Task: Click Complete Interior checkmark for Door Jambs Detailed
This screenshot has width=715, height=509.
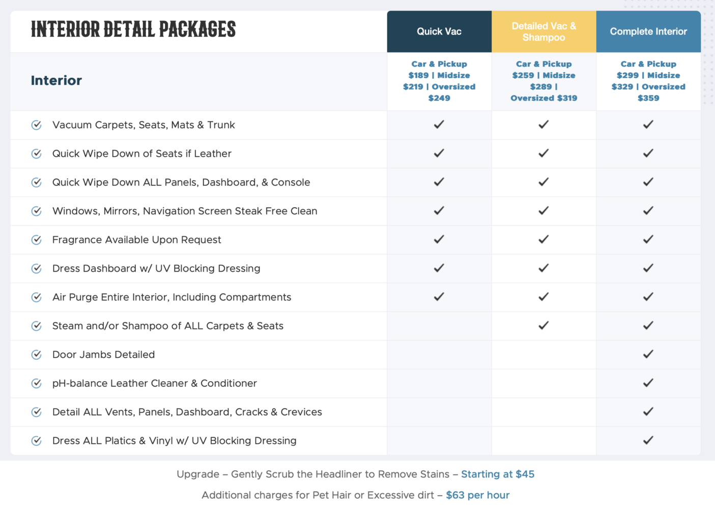Action: [x=648, y=354]
